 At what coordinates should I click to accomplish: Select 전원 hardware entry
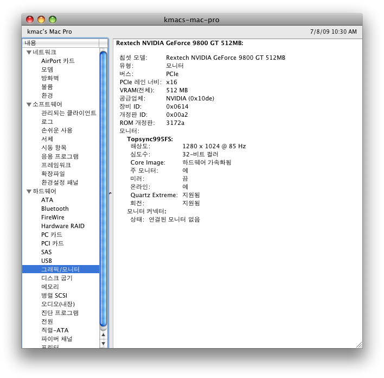pos(47,322)
